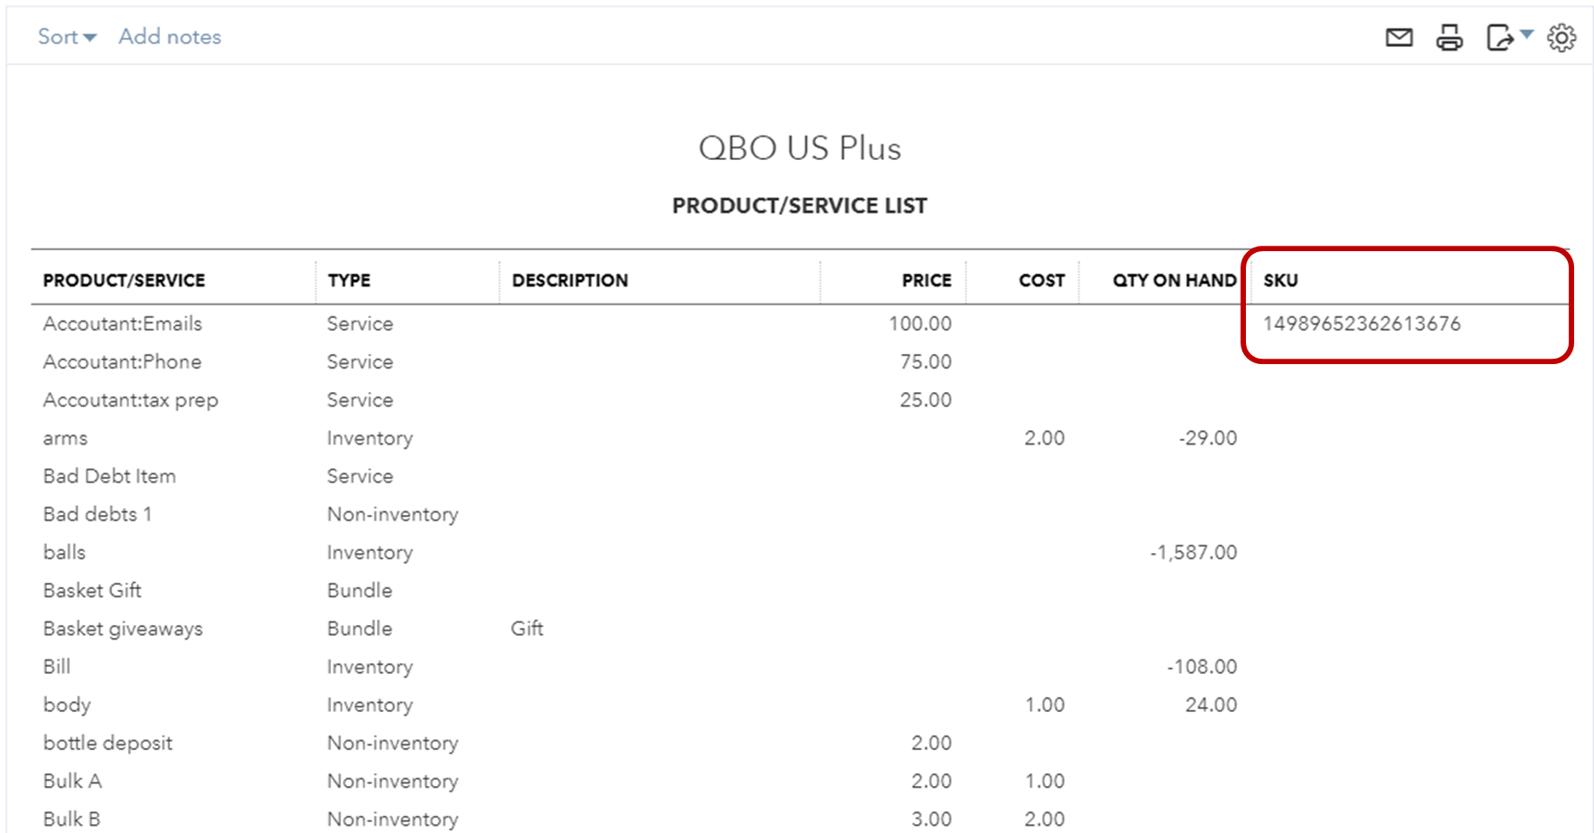This screenshot has width=1594, height=833.
Task: Click the print report icon
Action: (1449, 37)
